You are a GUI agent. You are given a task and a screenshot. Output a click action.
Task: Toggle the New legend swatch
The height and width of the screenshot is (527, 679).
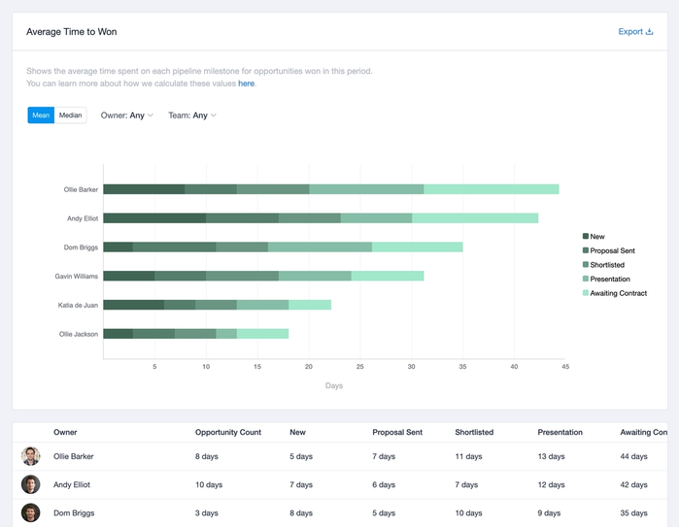586,236
